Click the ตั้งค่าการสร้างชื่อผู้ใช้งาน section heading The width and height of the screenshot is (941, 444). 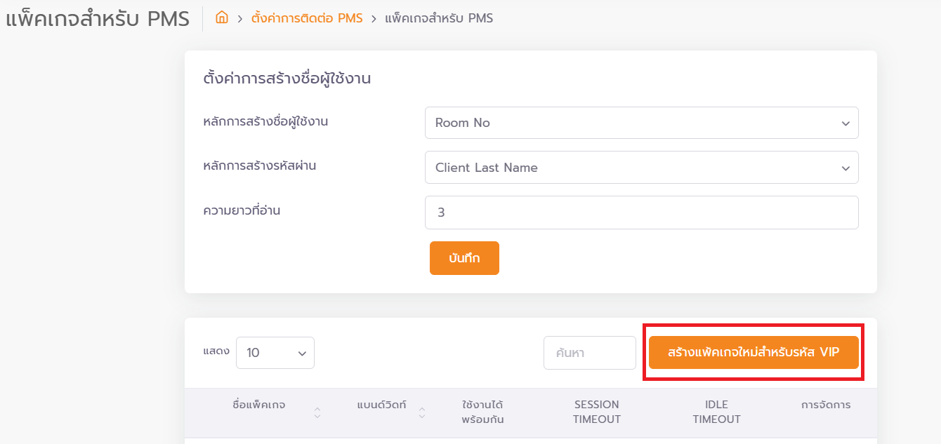pyautogui.click(x=287, y=79)
